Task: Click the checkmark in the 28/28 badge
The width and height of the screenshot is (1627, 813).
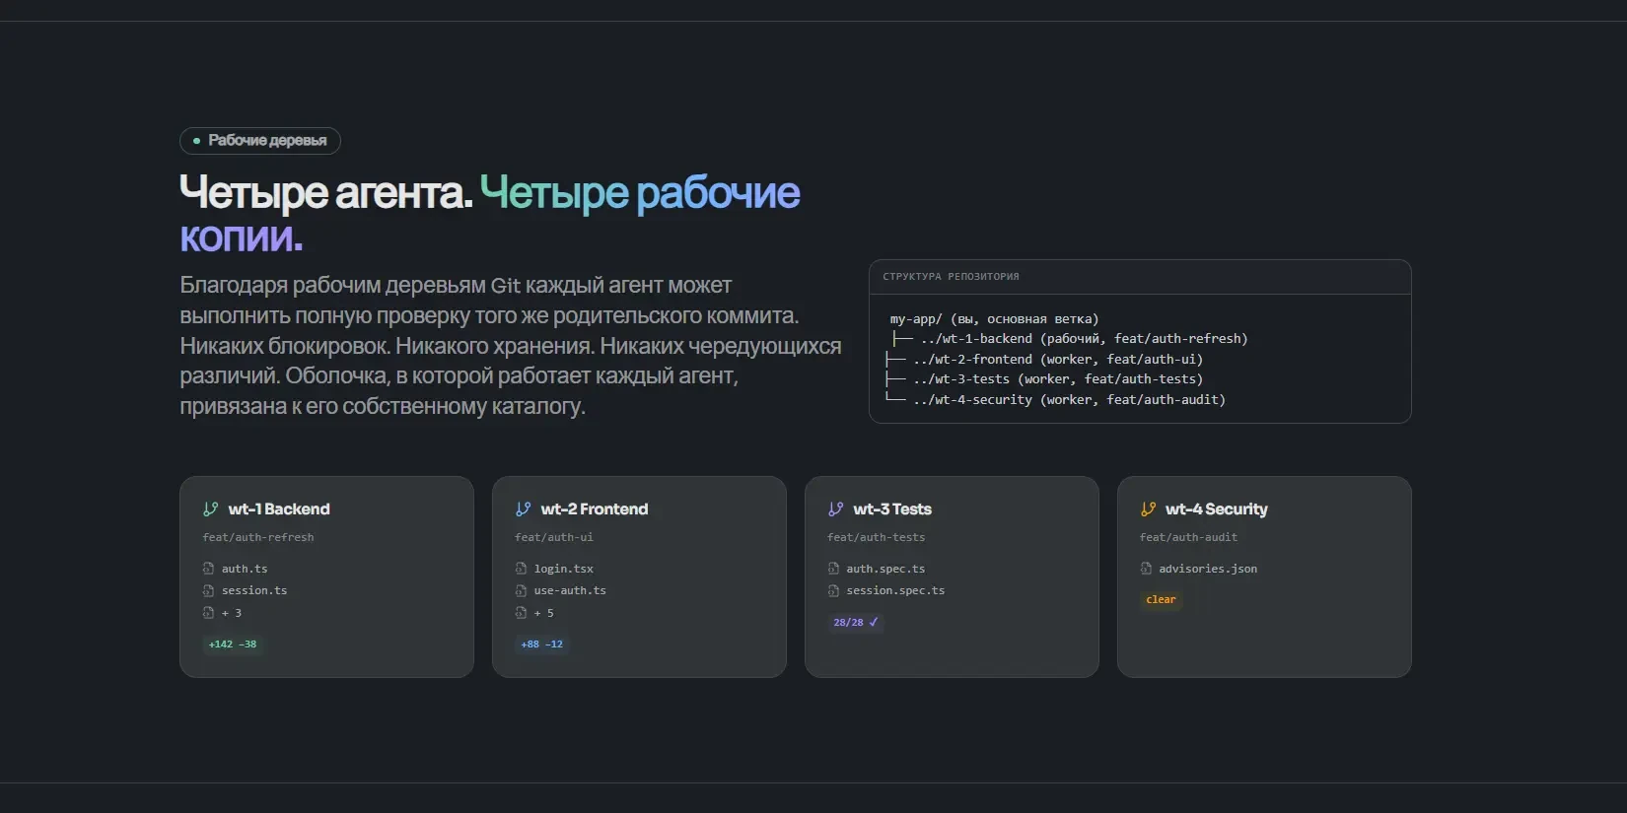Action: (x=874, y=622)
